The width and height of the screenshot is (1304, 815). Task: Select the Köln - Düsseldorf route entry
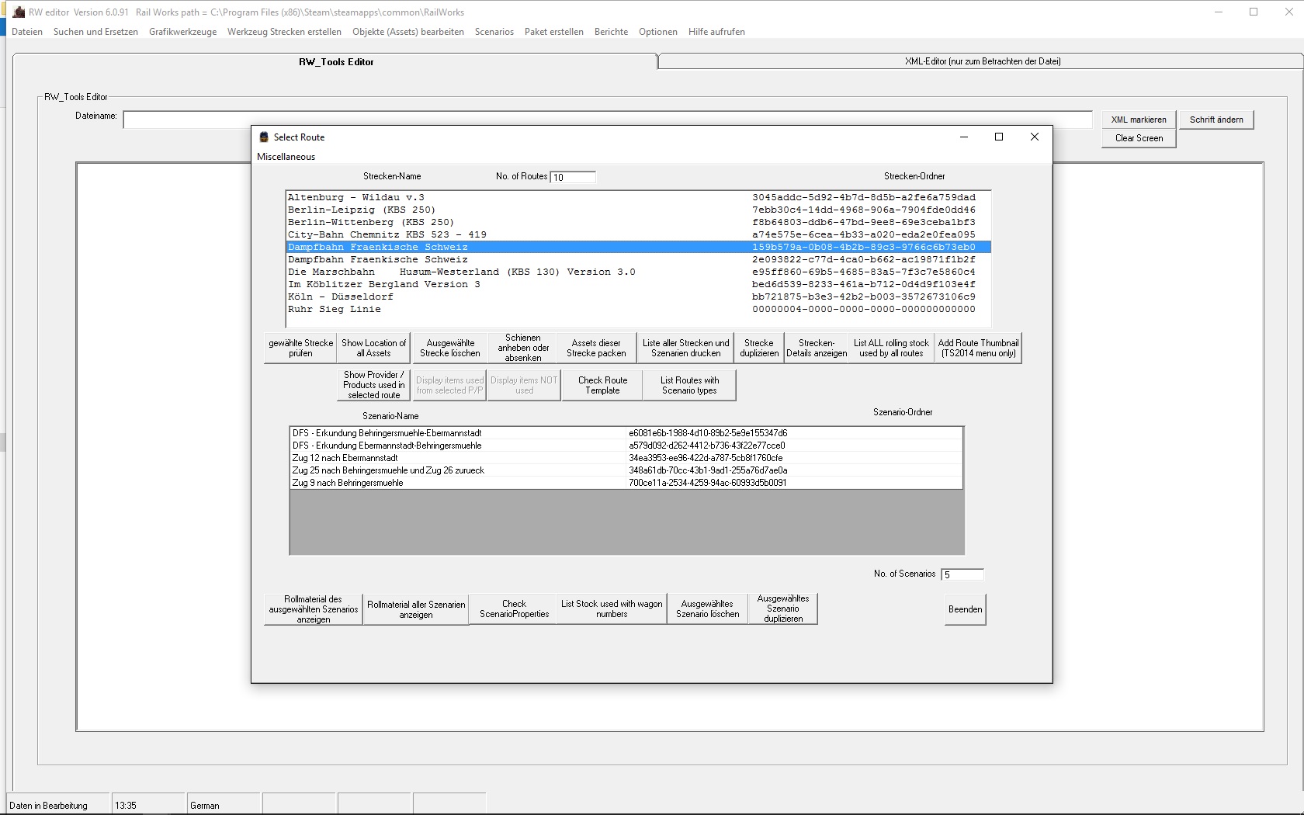point(340,297)
